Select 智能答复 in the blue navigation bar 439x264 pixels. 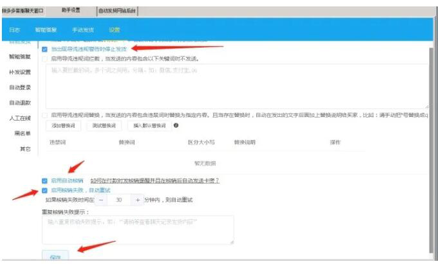46,30
